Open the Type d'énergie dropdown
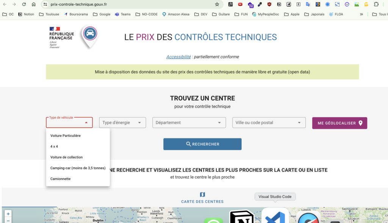The width and height of the screenshot is (388, 223). [122, 122]
